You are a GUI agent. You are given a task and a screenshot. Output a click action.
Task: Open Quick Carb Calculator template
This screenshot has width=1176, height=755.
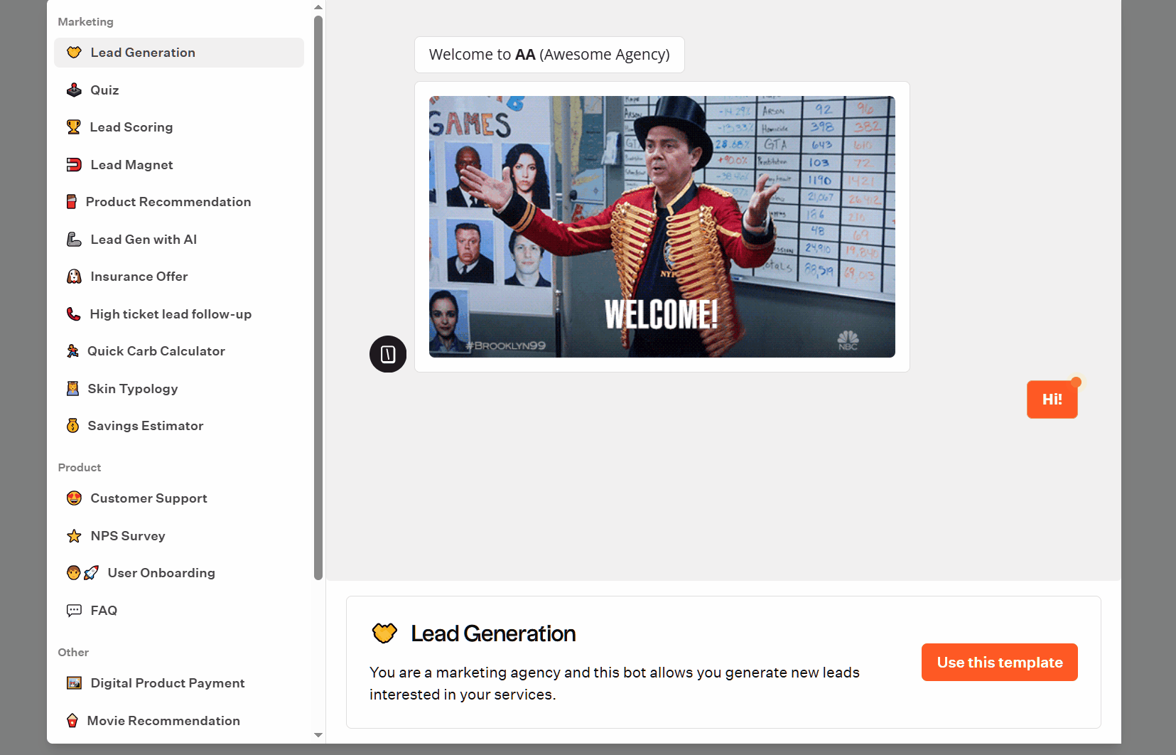pyautogui.click(x=179, y=351)
